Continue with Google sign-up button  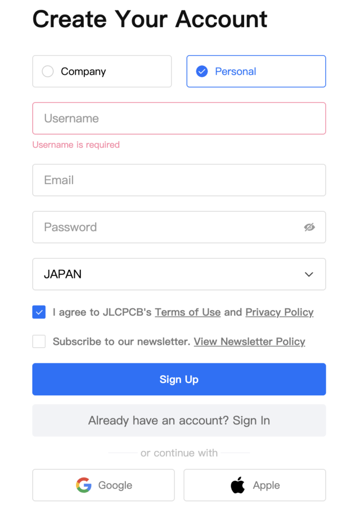click(x=103, y=485)
